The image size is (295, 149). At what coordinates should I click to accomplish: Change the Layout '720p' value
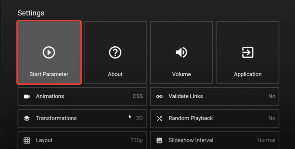click(x=136, y=140)
